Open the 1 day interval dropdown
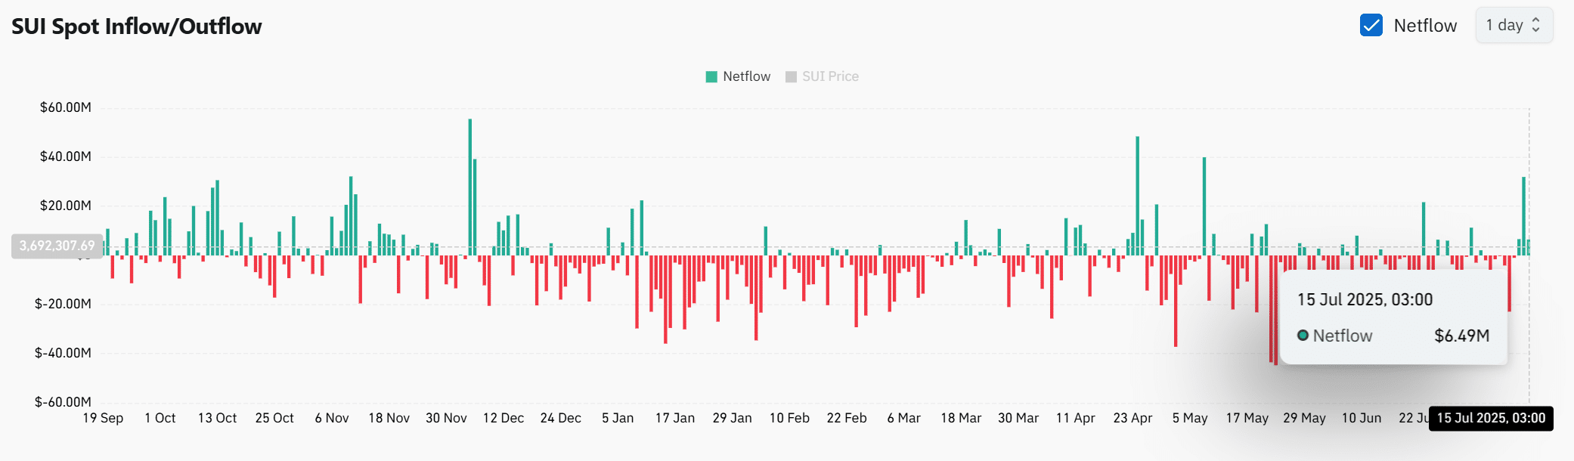 pyautogui.click(x=1514, y=25)
